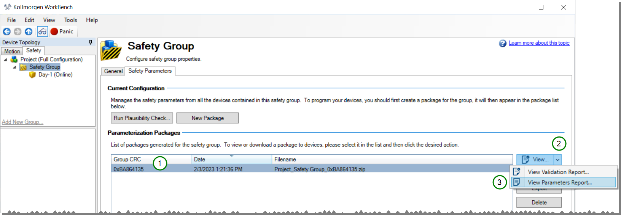
Task: Click the blue help question mark icon
Action: 503,43
